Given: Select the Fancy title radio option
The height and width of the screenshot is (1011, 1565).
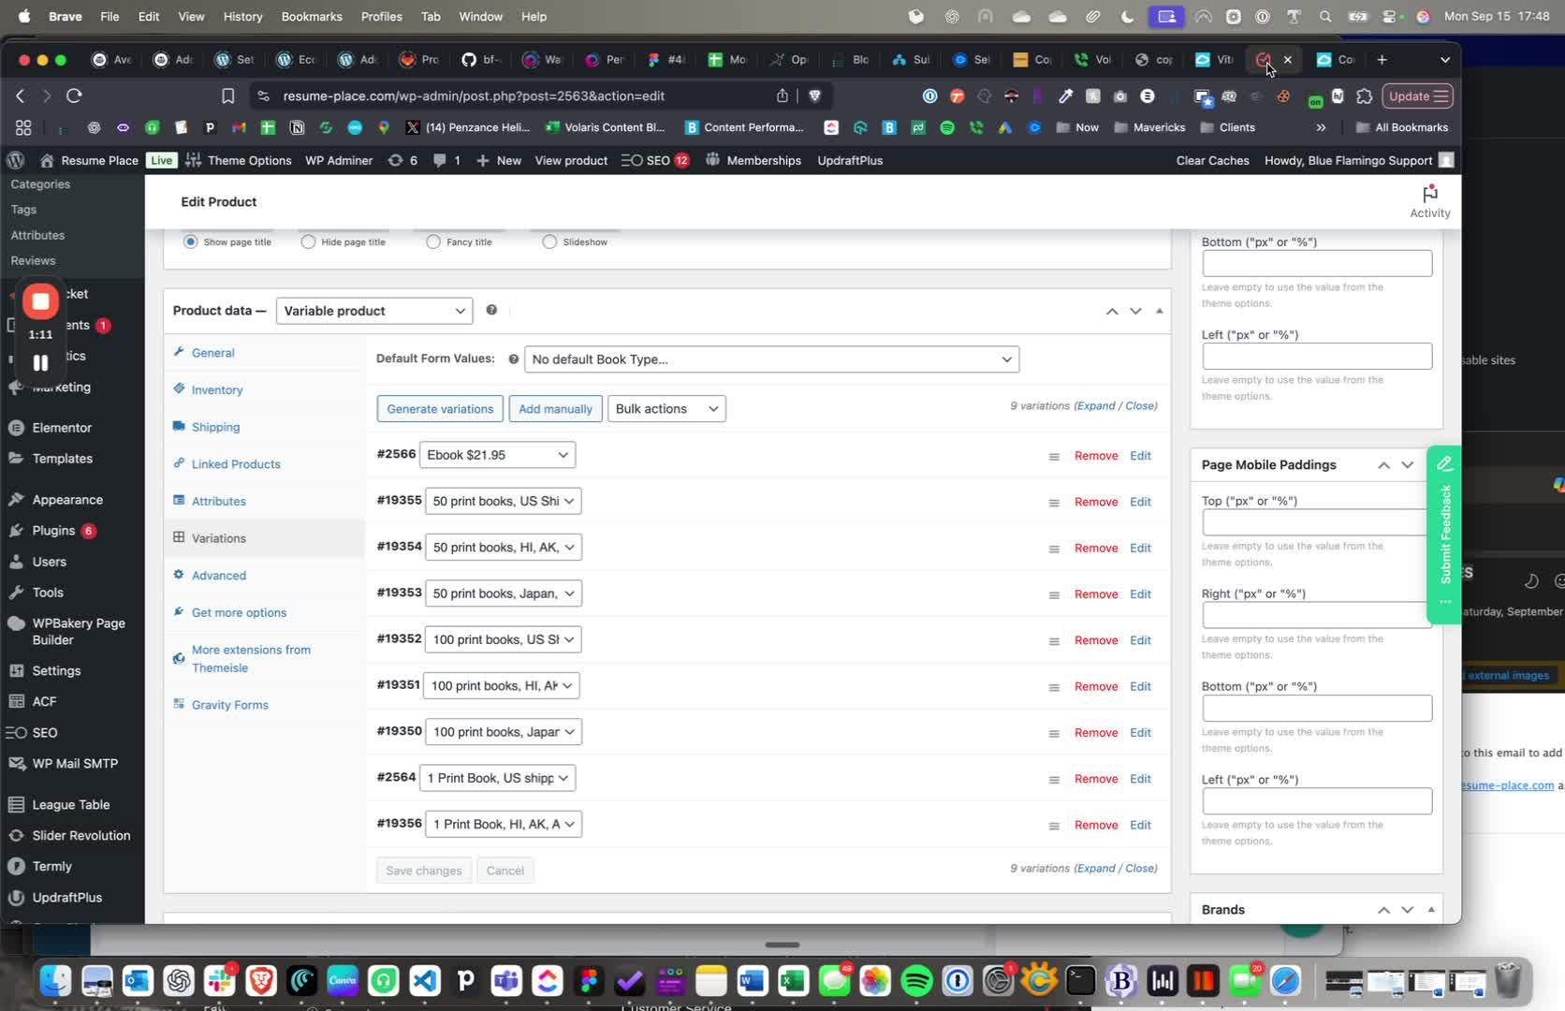Looking at the screenshot, I should 432,242.
